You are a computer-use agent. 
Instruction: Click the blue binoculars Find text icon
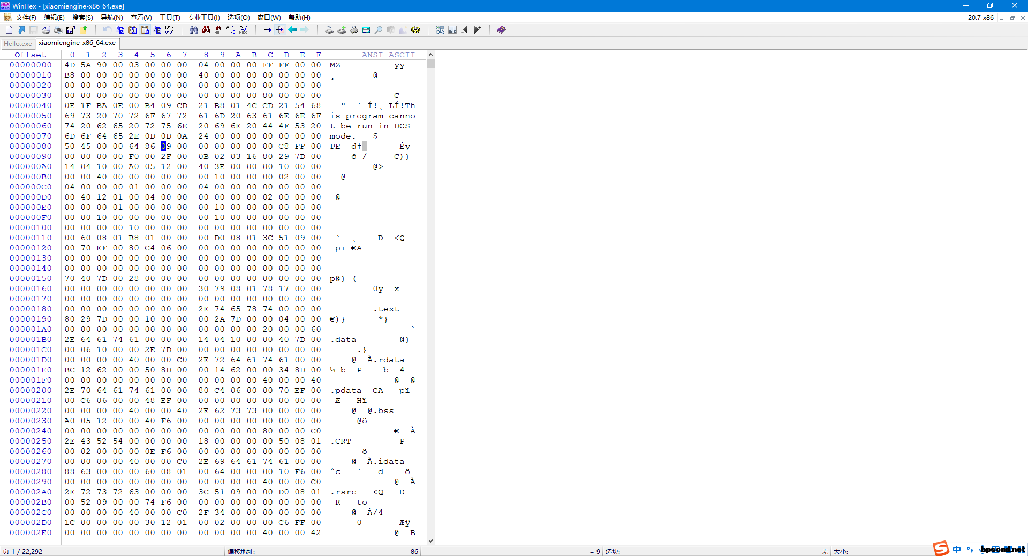(194, 30)
